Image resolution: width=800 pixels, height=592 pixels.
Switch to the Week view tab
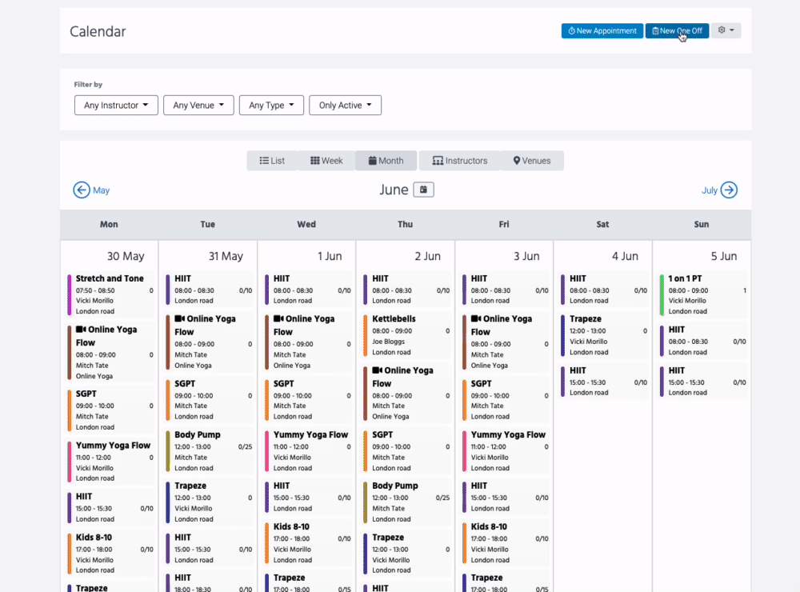(x=326, y=161)
